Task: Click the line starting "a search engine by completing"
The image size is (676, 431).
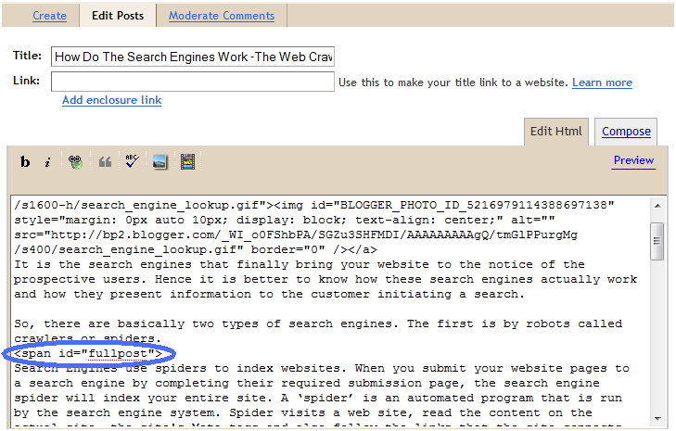Action: [x=307, y=384]
